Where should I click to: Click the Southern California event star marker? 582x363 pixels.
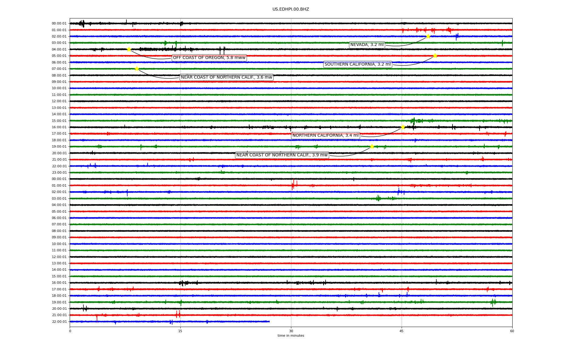point(435,56)
